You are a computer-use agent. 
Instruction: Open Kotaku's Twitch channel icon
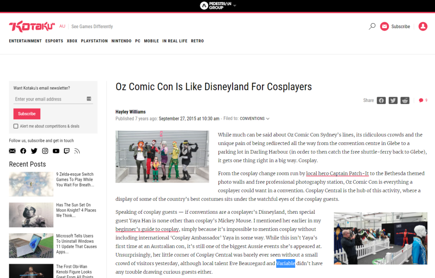67,151
